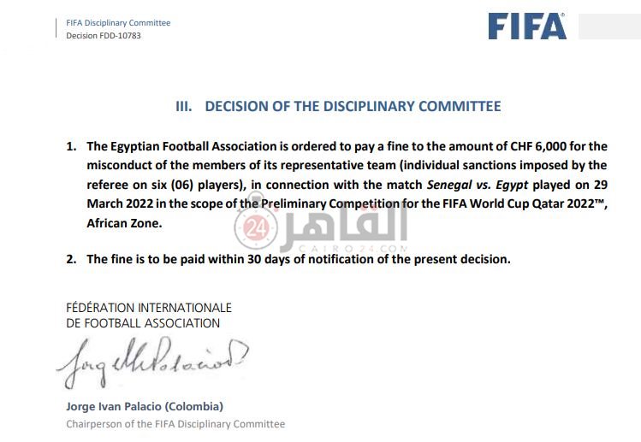Click the grey box beside the FIFA logo
This screenshot has height=442, width=641.
click(608, 27)
